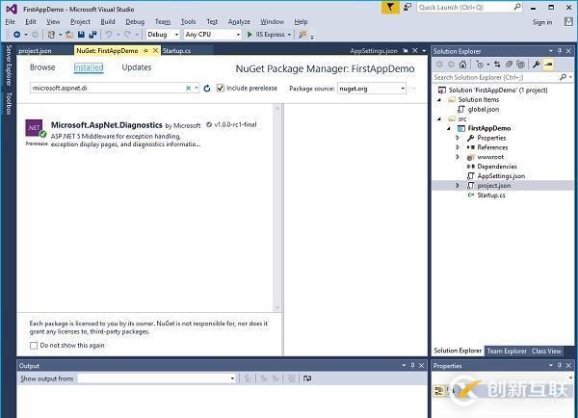
Task: Expand the References node
Action: click(x=458, y=147)
